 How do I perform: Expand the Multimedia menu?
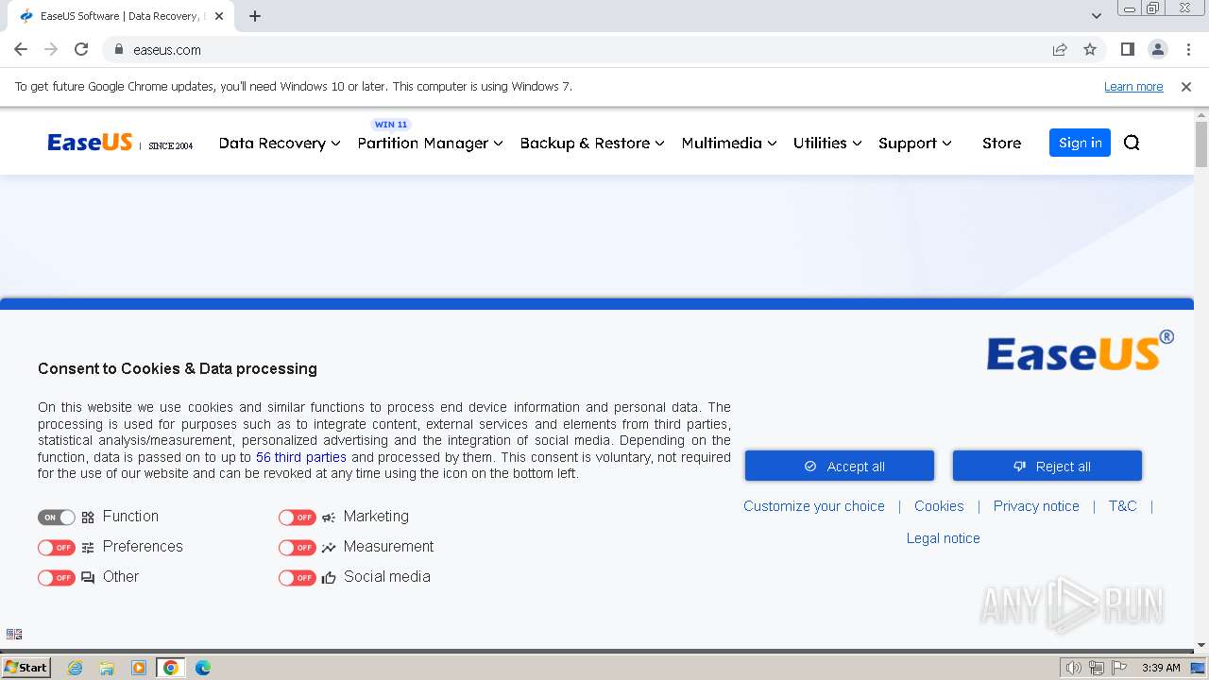click(x=729, y=143)
